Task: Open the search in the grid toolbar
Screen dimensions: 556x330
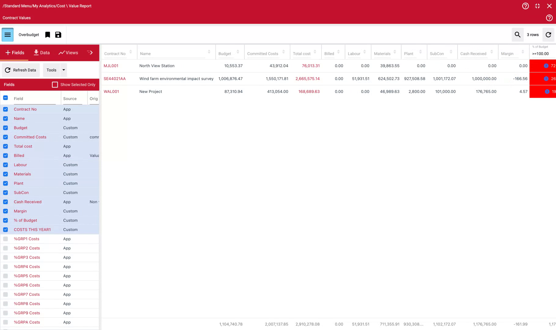Action: [x=517, y=35]
